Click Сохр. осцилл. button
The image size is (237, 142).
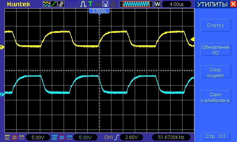pos(216,72)
